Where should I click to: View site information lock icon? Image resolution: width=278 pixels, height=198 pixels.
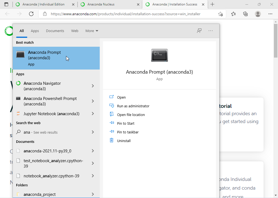pyautogui.click(x=45, y=14)
